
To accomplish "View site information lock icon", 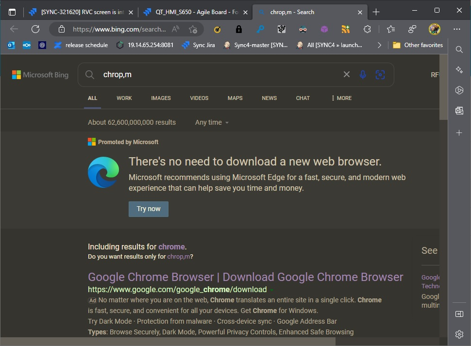I will (x=62, y=29).
